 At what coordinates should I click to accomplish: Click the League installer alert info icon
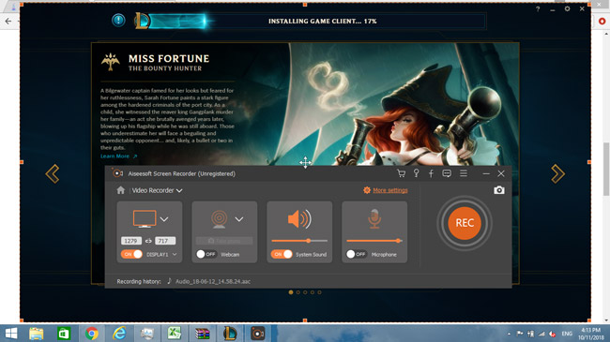pyautogui.click(x=118, y=20)
